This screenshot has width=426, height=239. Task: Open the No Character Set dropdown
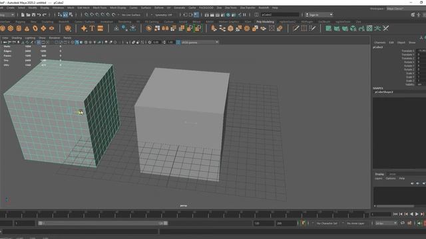(327, 223)
